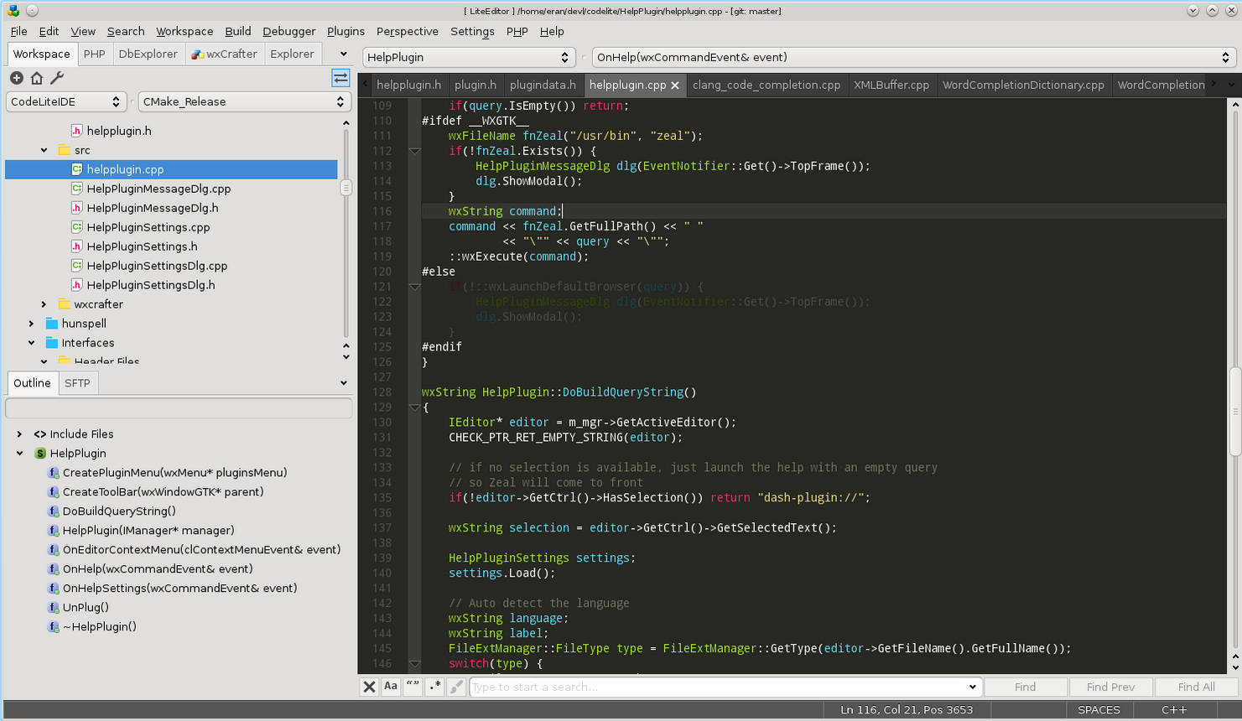This screenshot has height=721, width=1242.
Task: Open the OnHelp function navigation dropdown
Action: [x=914, y=57]
